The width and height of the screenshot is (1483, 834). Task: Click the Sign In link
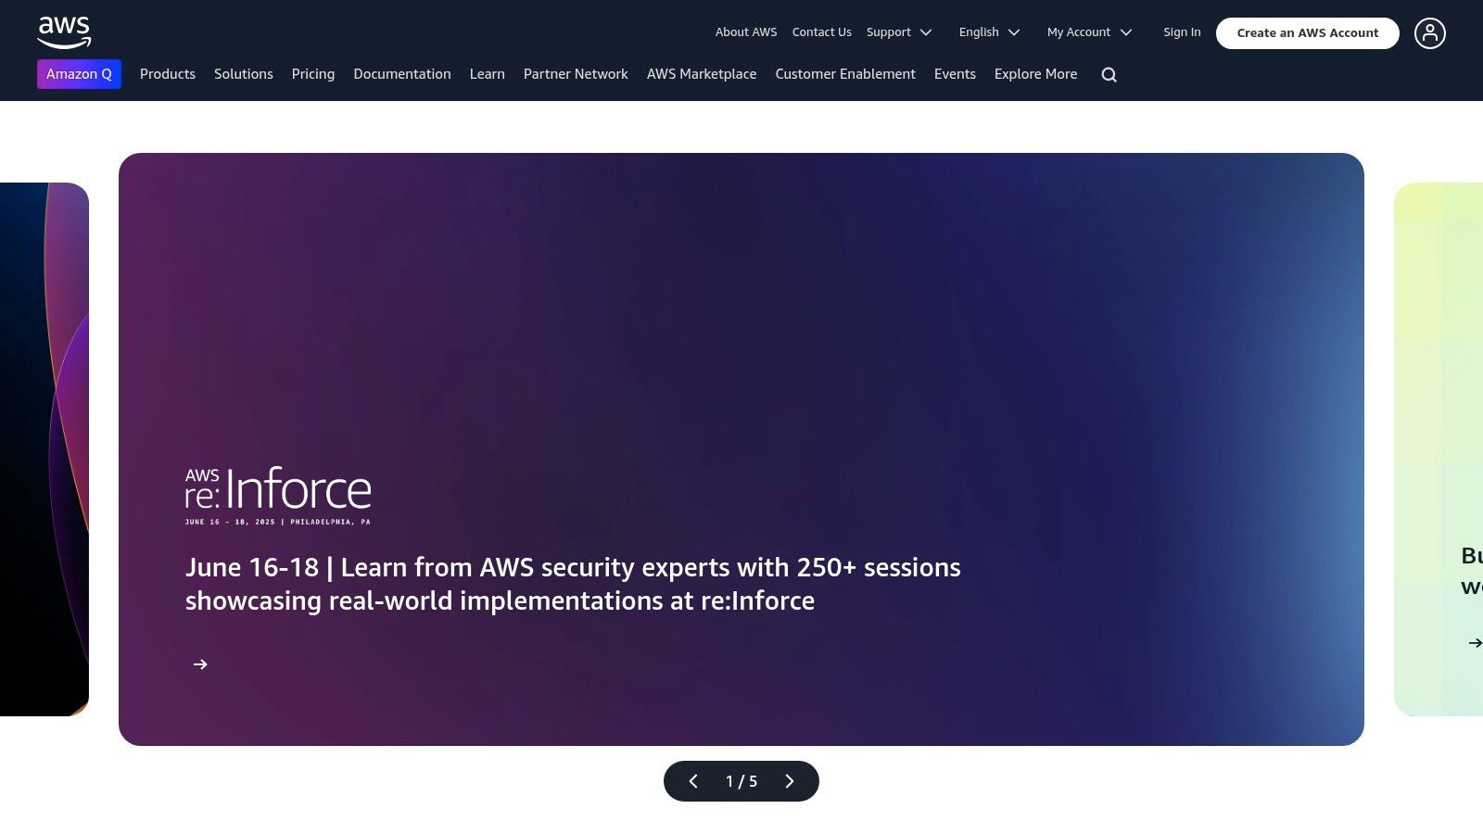pos(1182,32)
